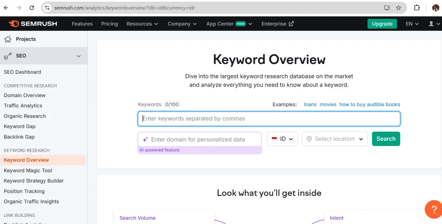
Task: Open Organic Traffic Insights in sidebar
Action: pos(31,202)
